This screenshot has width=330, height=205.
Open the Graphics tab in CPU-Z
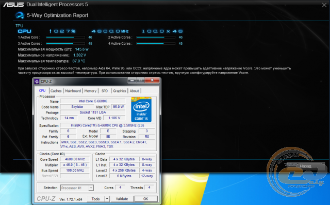coord(119,91)
